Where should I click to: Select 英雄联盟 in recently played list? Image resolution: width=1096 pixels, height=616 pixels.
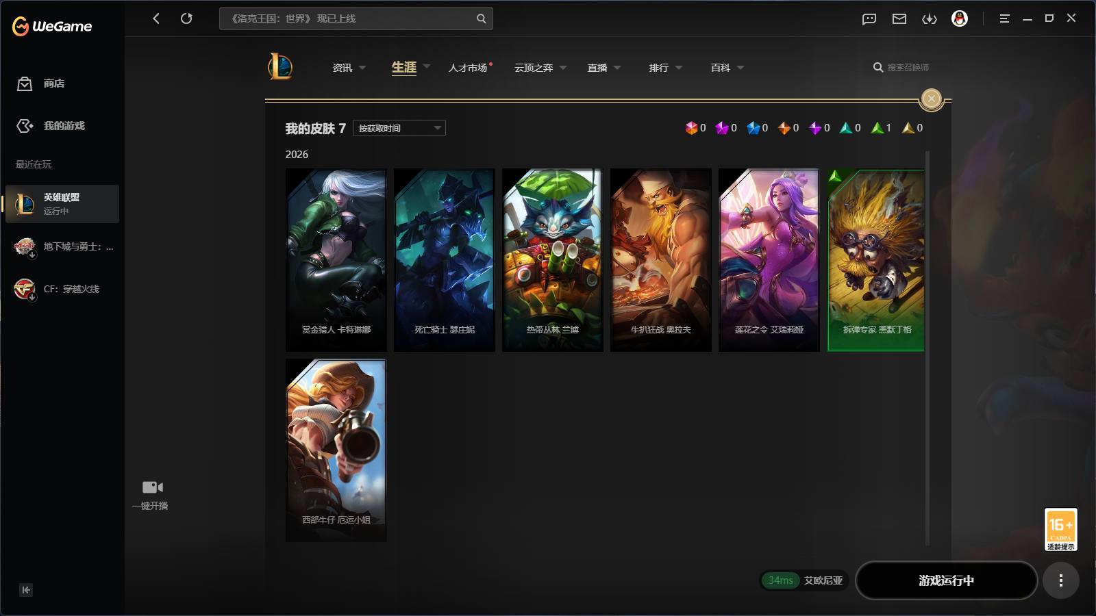62,204
